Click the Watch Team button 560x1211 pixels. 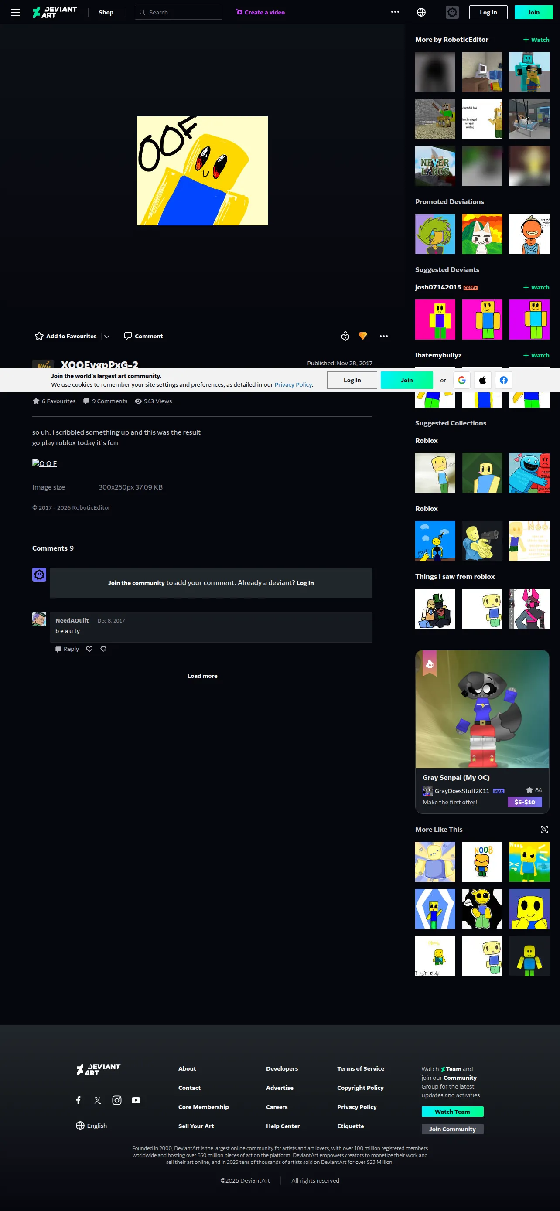coord(452,1112)
